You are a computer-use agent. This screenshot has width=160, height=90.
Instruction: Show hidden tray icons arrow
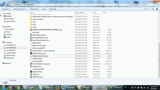point(129,88)
